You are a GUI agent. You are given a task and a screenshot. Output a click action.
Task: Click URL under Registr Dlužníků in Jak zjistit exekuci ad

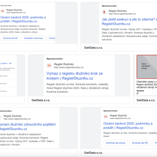point(122,14)
